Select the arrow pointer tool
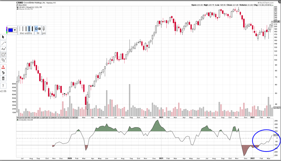This screenshot has width=281, height=161. 3,37
